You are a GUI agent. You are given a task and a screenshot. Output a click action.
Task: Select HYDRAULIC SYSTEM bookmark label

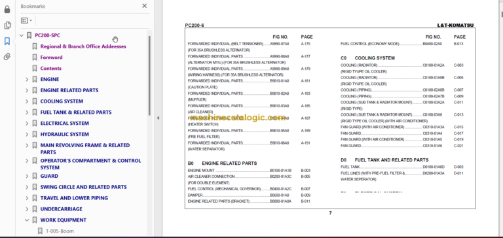click(64, 134)
